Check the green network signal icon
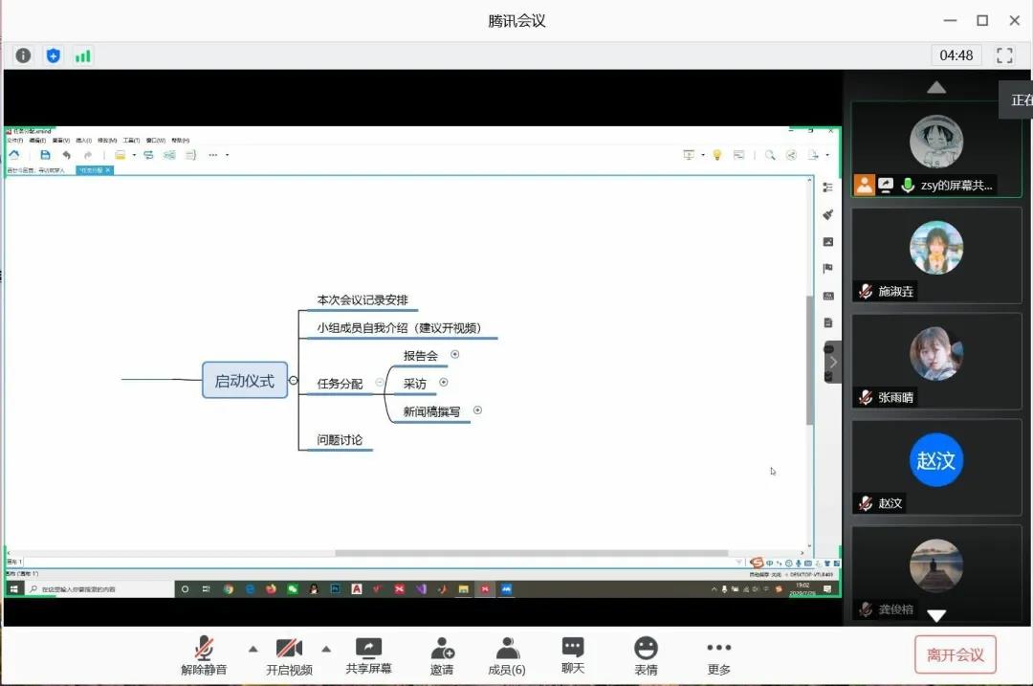The width and height of the screenshot is (1033, 686). tap(83, 55)
